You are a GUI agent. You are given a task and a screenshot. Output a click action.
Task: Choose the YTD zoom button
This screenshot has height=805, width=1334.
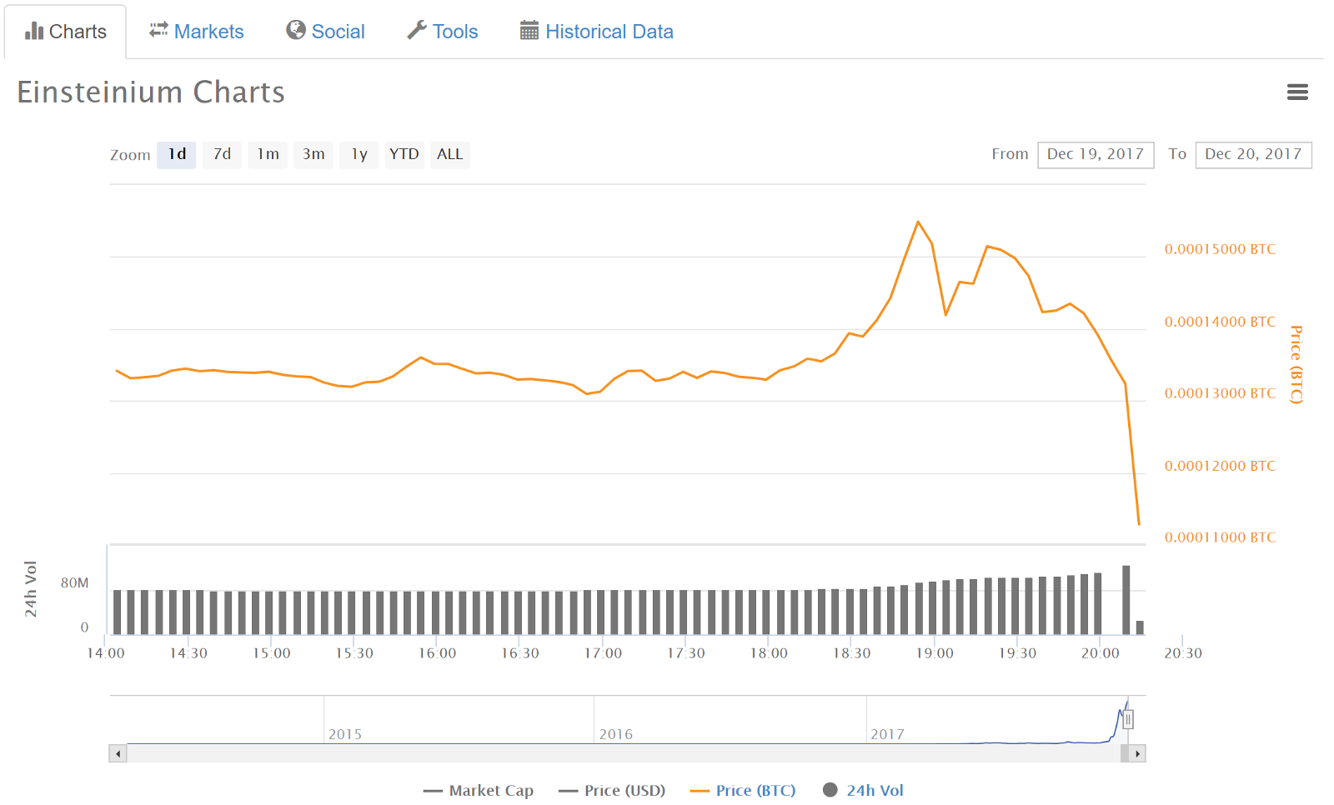click(404, 155)
